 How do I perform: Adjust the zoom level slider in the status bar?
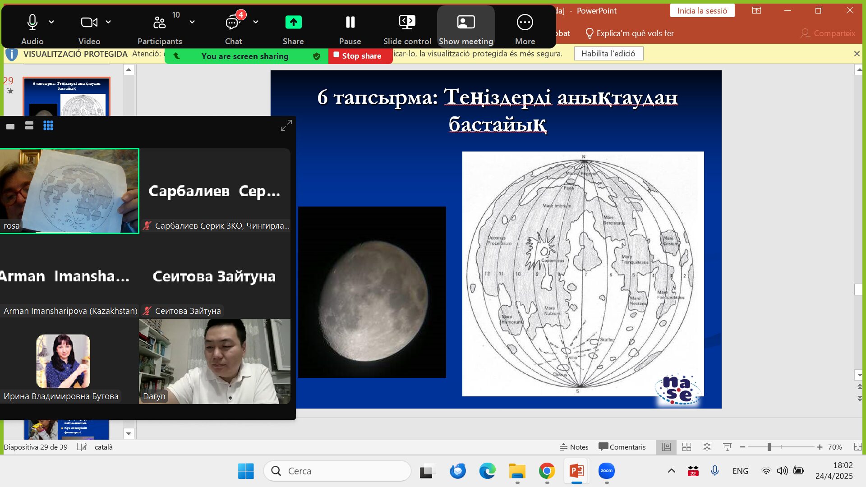coord(769,447)
